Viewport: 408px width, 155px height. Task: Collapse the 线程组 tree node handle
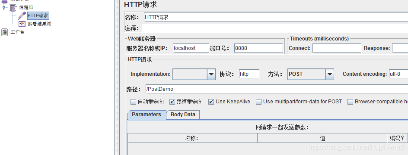[x=3, y=8]
